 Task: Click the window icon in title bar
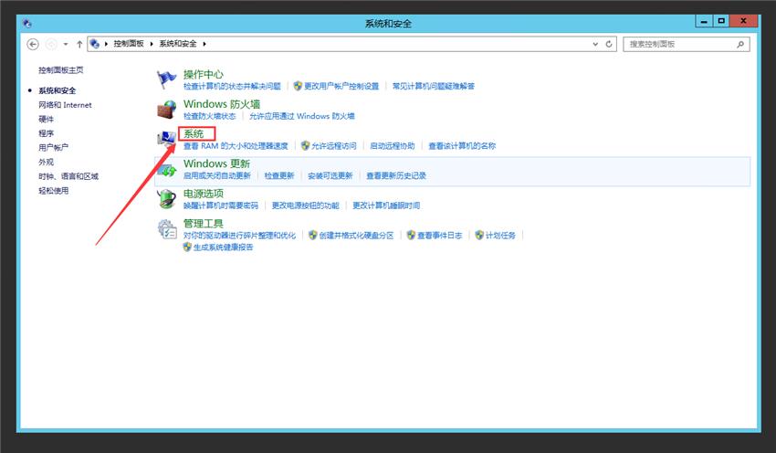[x=27, y=23]
